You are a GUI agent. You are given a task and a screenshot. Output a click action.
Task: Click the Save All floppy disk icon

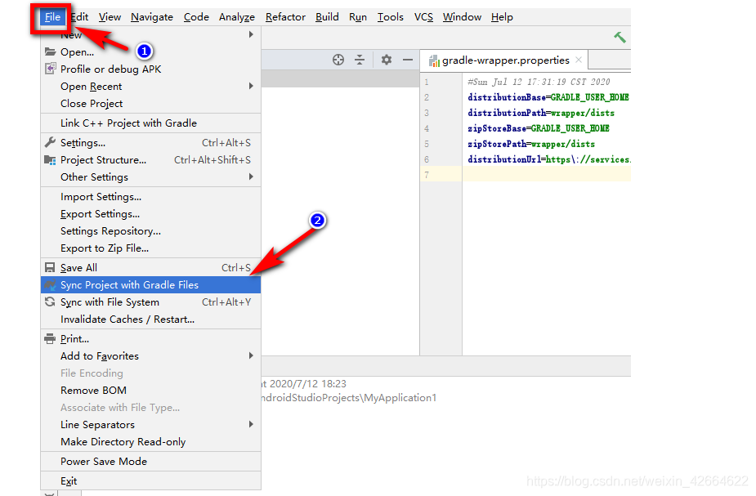coord(50,267)
